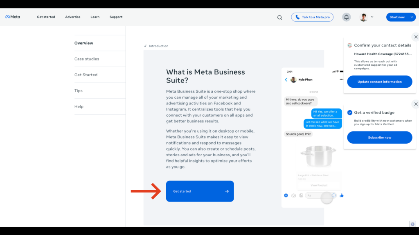Select the image attachment icon in the chat
Image resolution: width=419 pixels, height=235 pixels.
click(x=301, y=195)
